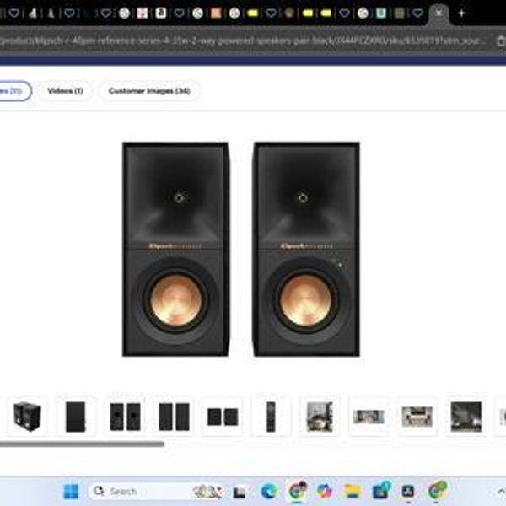Screen dimensions: 506x506
Task: Click the browser address bar URL
Action: point(242,41)
